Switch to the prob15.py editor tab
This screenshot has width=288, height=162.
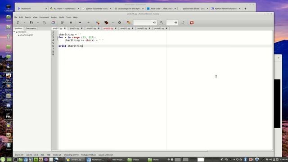point(91,28)
